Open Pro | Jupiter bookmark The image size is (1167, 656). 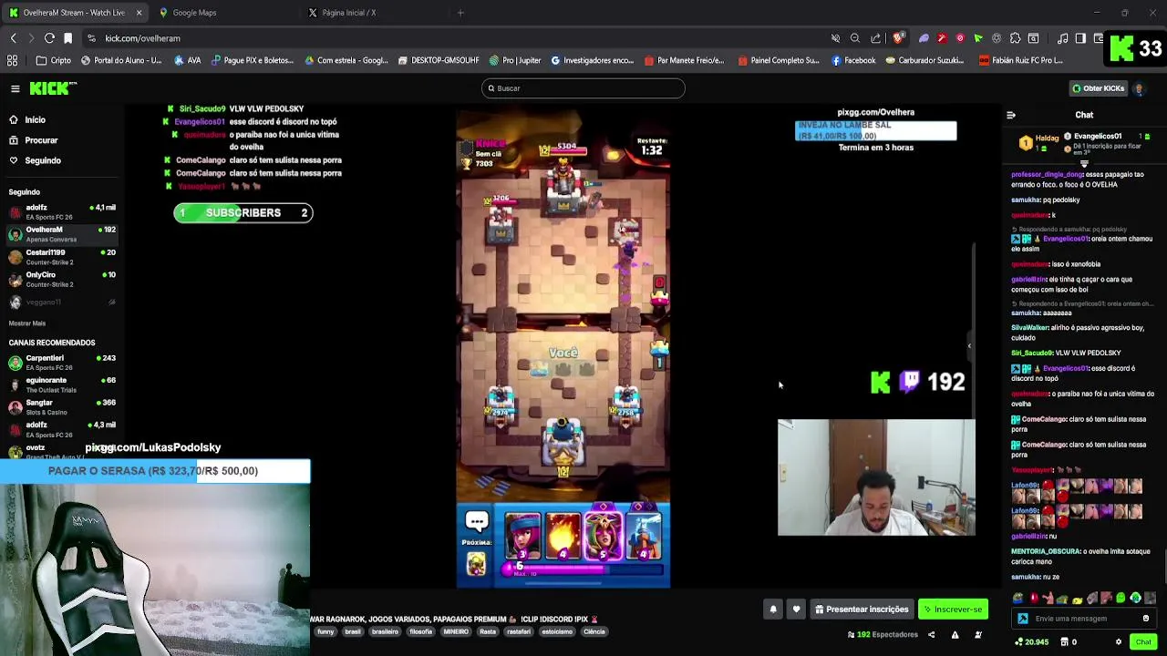click(x=515, y=60)
